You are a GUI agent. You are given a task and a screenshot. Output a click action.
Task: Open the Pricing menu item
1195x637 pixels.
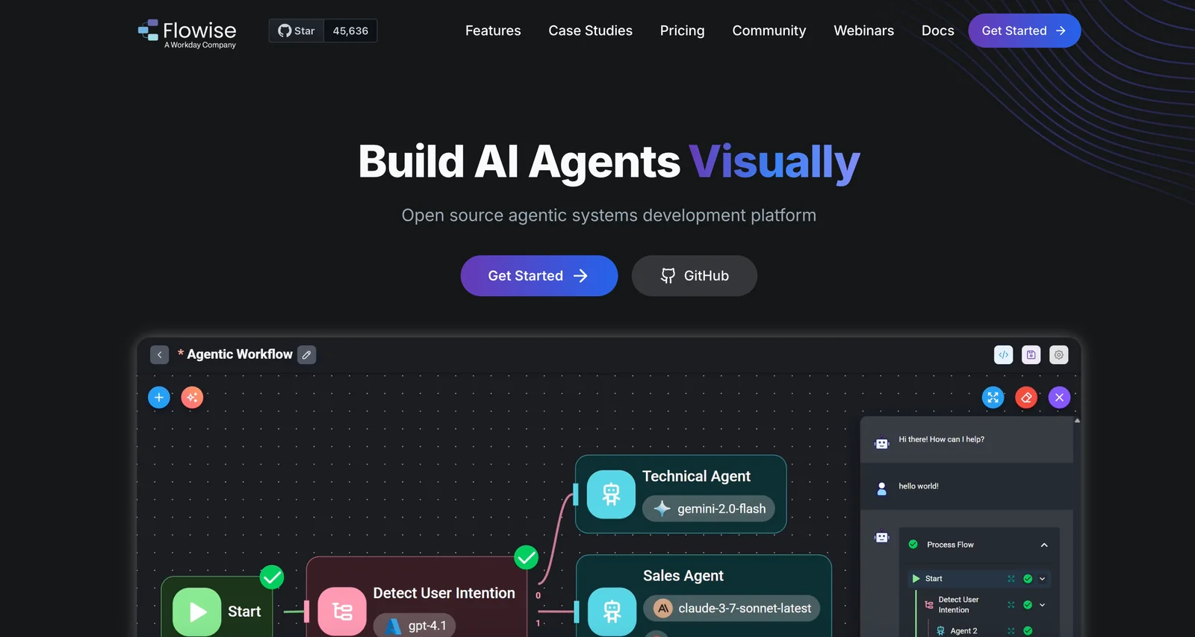tap(682, 31)
